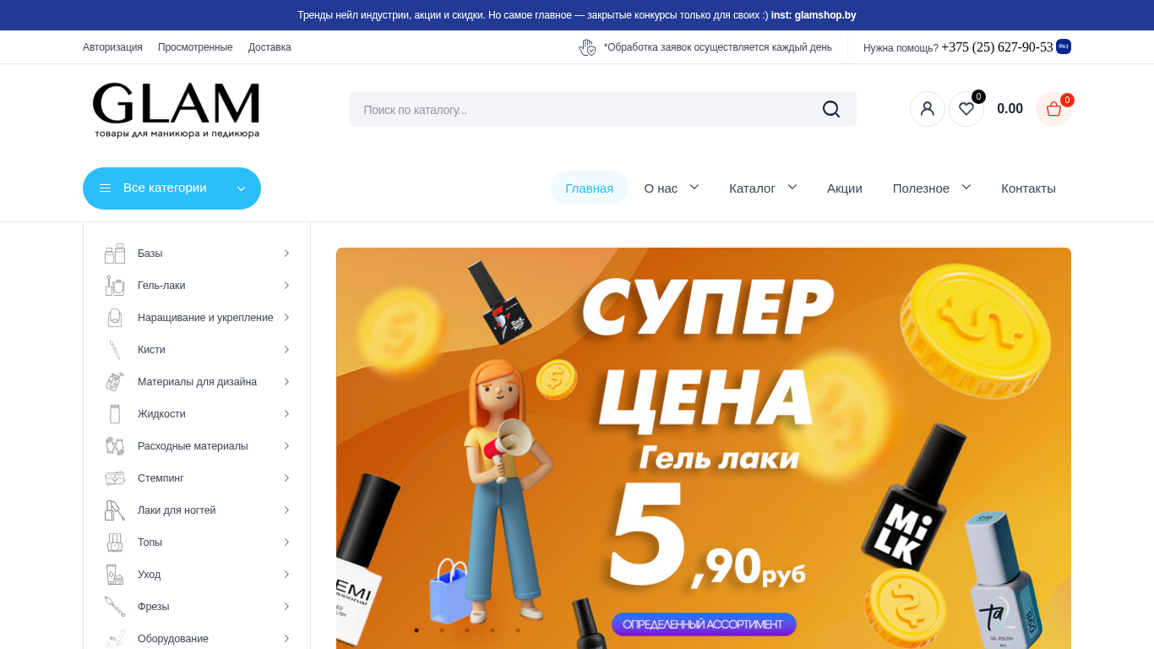Go to the Контакты page
1154x649 pixels.
click(x=1028, y=188)
